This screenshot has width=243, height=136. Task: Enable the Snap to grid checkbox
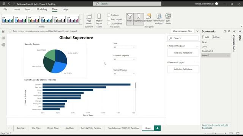coord(109,19)
